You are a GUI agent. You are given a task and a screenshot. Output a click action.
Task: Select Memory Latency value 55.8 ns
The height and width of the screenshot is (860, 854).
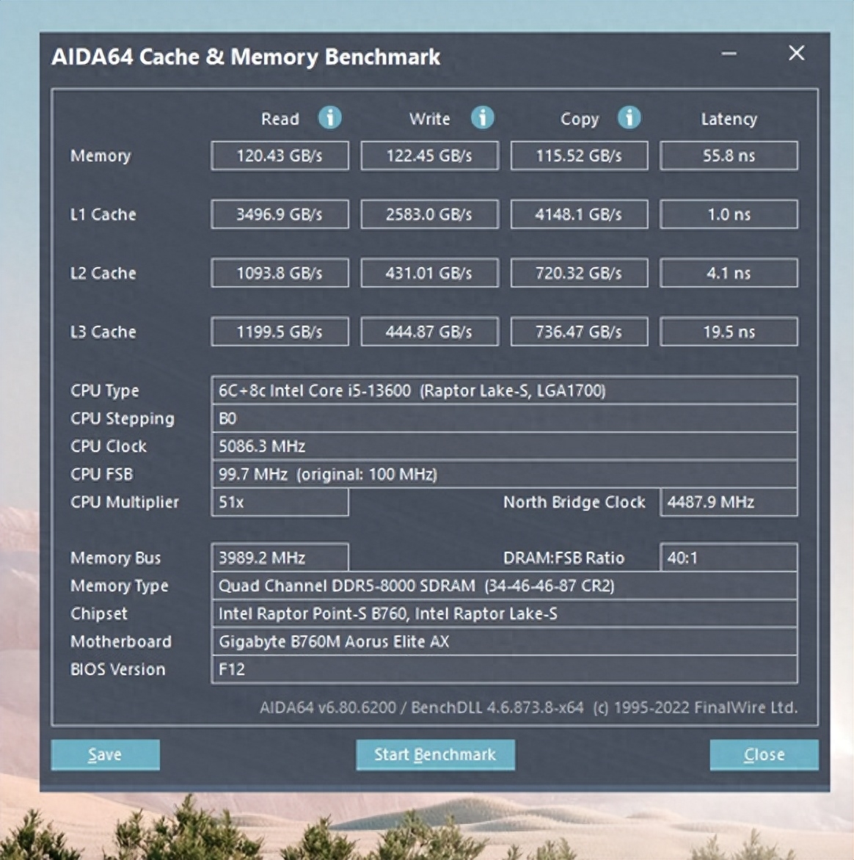tap(729, 156)
